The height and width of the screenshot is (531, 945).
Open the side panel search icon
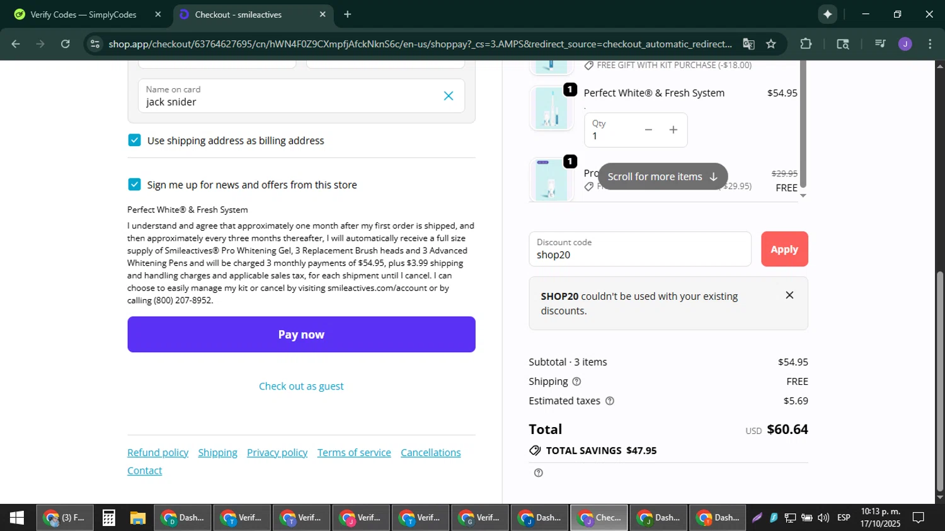click(x=843, y=43)
